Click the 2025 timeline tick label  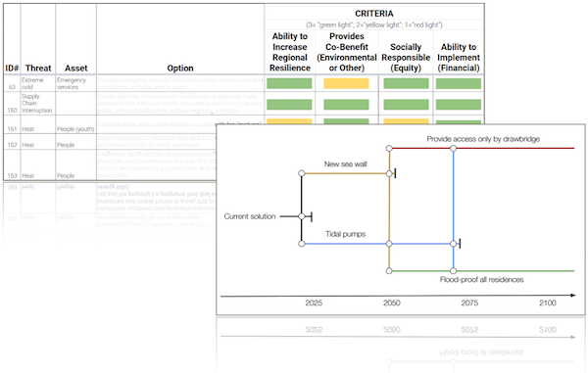[314, 303]
